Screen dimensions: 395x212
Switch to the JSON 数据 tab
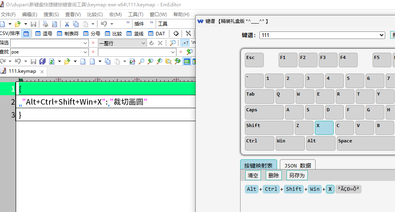(x=298, y=166)
